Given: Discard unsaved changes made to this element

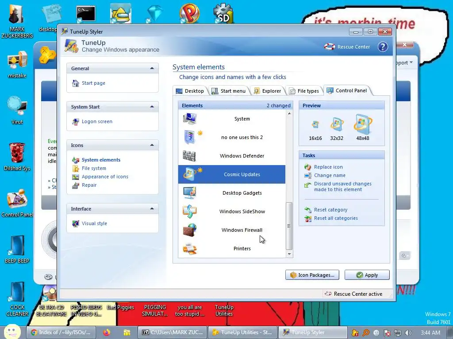Looking at the screenshot, I should tap(343, 187).
